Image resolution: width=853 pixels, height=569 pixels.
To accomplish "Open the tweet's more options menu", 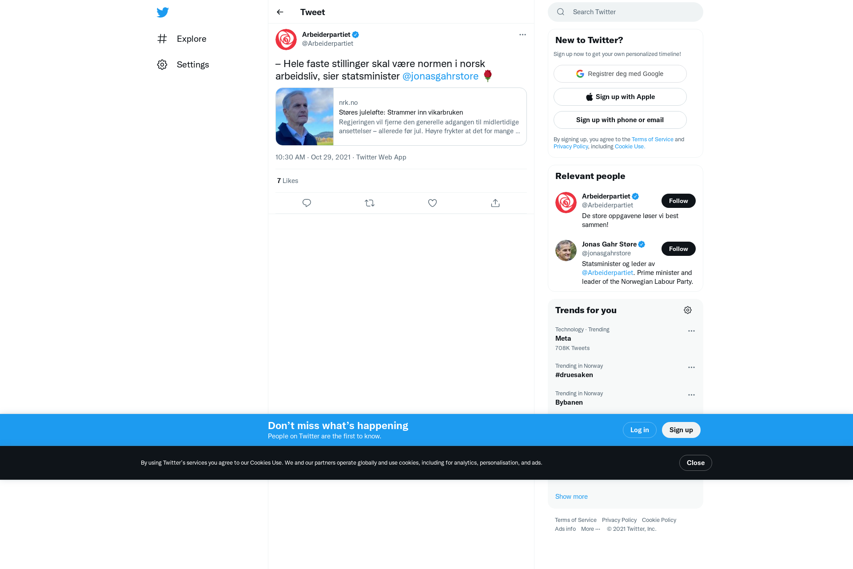I will pyautogui.click(x=522, y=35).
